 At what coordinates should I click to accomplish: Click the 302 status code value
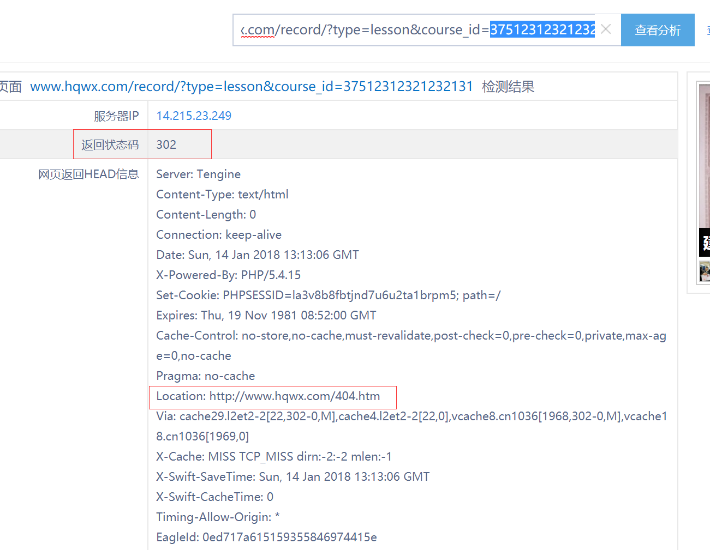pos(166,144)
